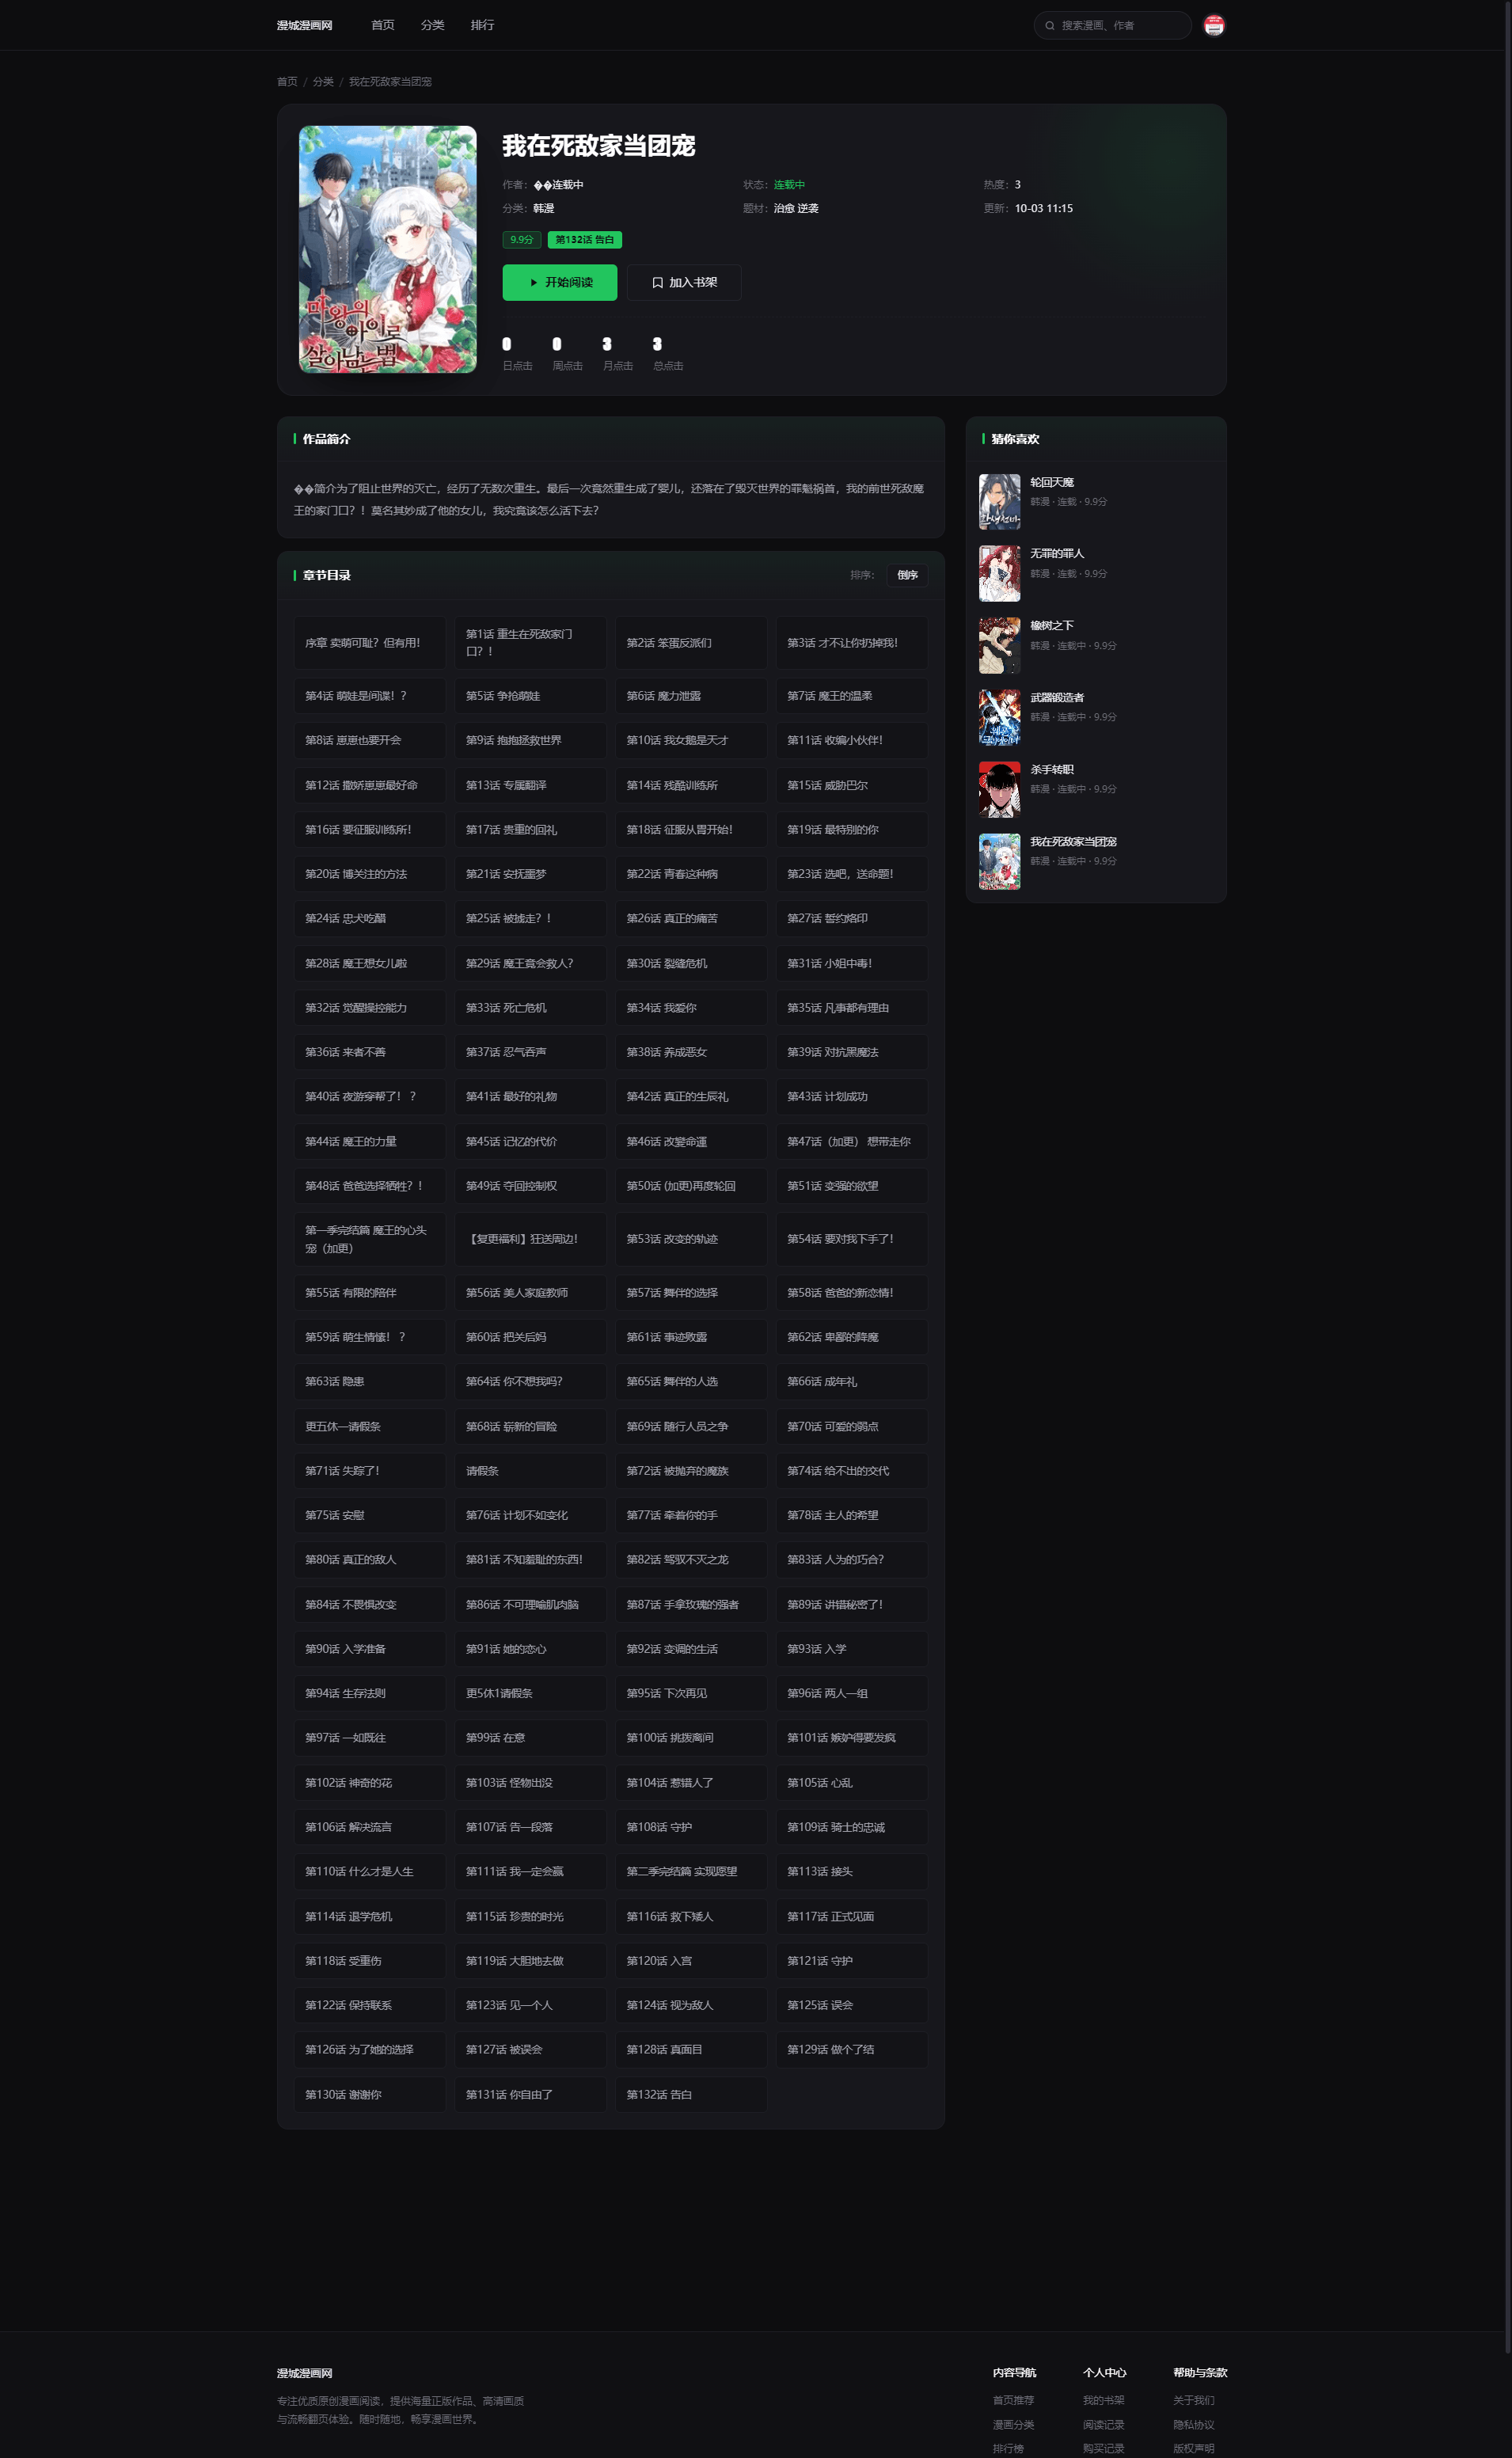
Task: Open chapter 第1话 重生在死敌家门口
Action: click(x=530, y=643)
